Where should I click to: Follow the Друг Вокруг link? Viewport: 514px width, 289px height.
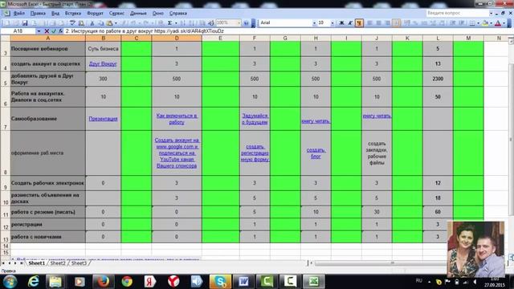[103, 64]
